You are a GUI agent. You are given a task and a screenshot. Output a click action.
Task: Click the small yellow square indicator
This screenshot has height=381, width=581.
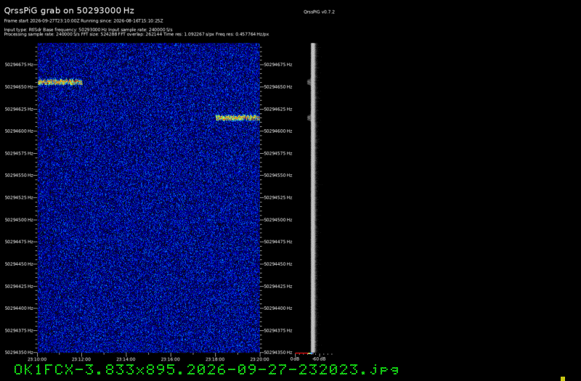coord(563,379)
